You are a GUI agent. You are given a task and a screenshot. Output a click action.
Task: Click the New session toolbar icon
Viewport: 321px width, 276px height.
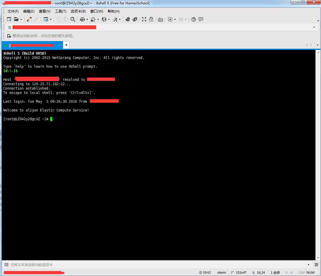pos(9,19)
